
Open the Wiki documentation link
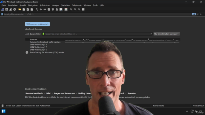point(48,93)
